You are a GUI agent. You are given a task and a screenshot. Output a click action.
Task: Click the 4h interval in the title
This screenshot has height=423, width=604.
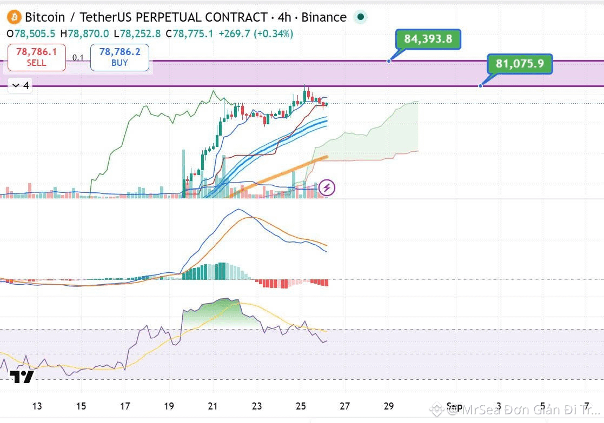(x=284, y=17)
